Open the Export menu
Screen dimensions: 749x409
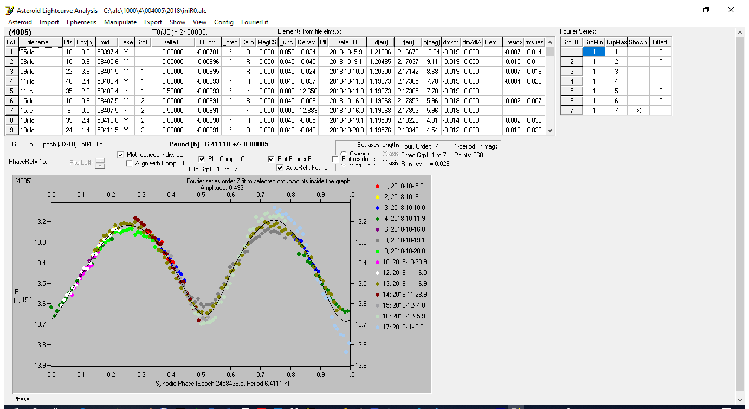click(x=153, y=22)
